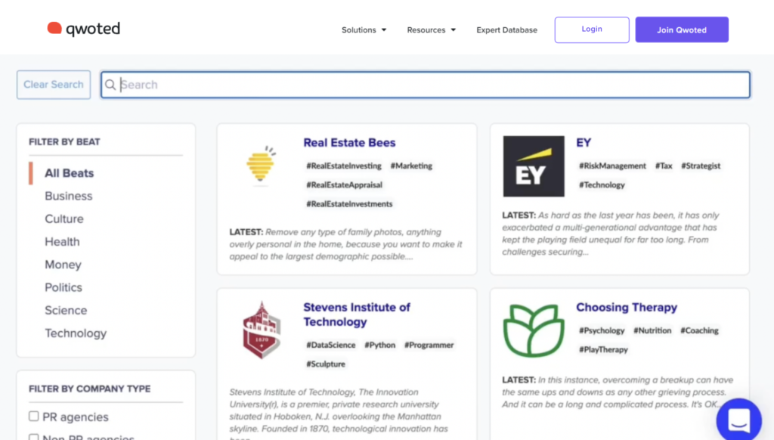774x440 pixels.
Task: Click the #Strategist tag
Action: click(x=701, y=166)
